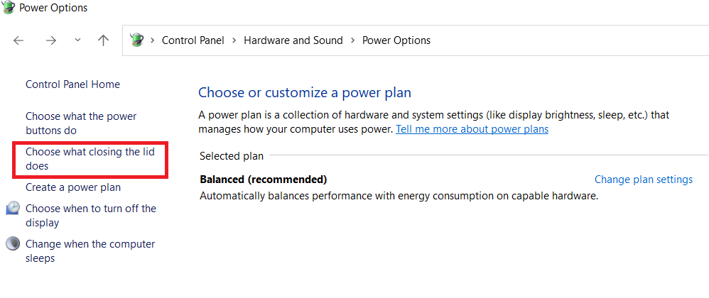Expand the chevron before Control Panel breadcrumb
Image resolution: width=709 pixels, height=298 pixels.
pos(152,40)
